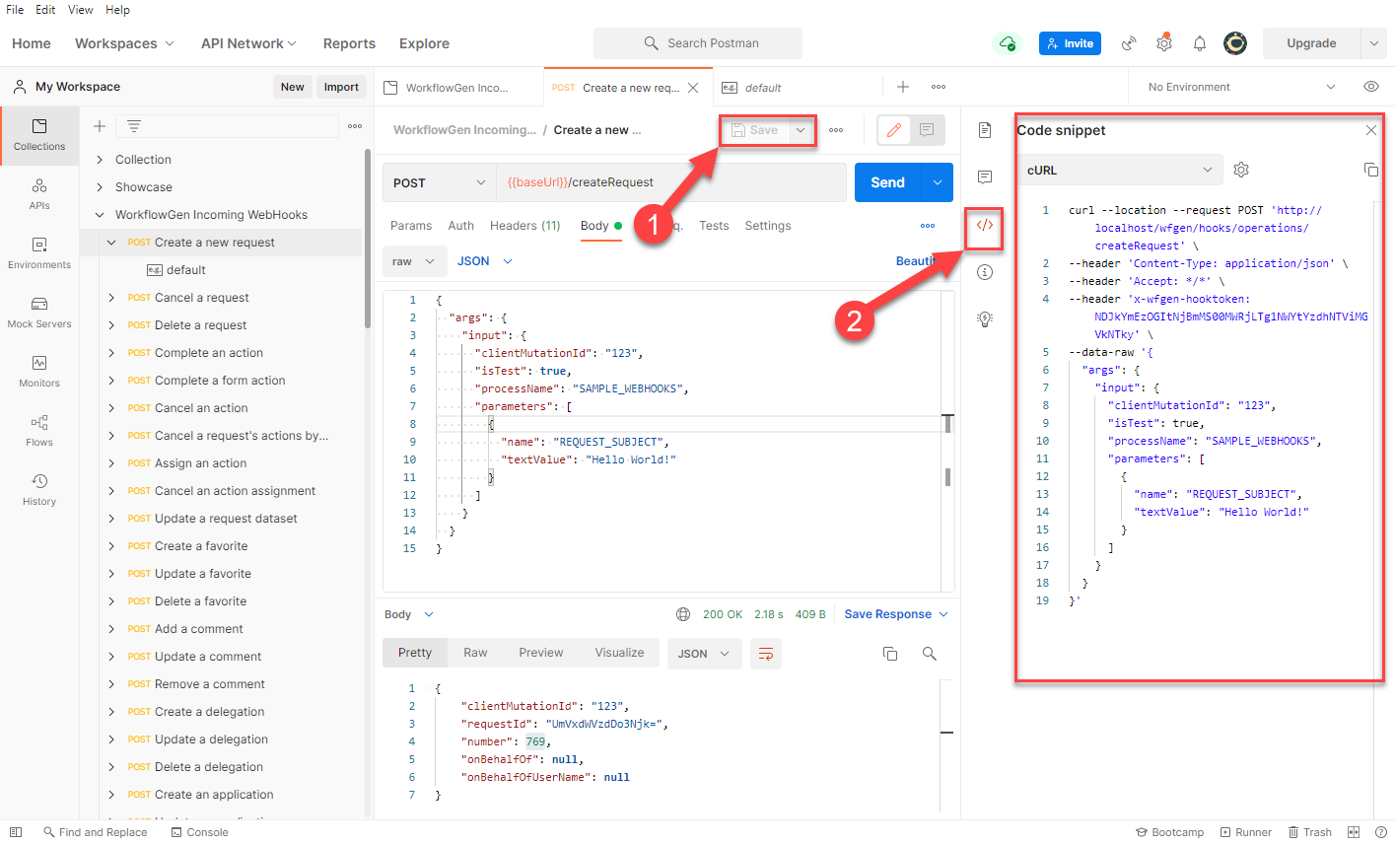This screenshot has height=844, width=1395.
Task: Open the Help menu
Action: pyautogui.click(x=117, y=10)
